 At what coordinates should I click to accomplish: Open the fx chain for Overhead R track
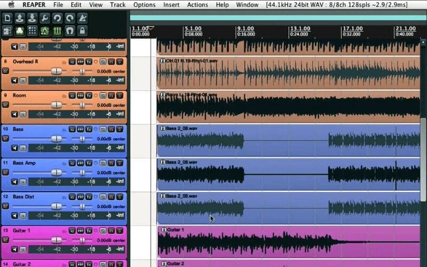click(x=89, y=62)
